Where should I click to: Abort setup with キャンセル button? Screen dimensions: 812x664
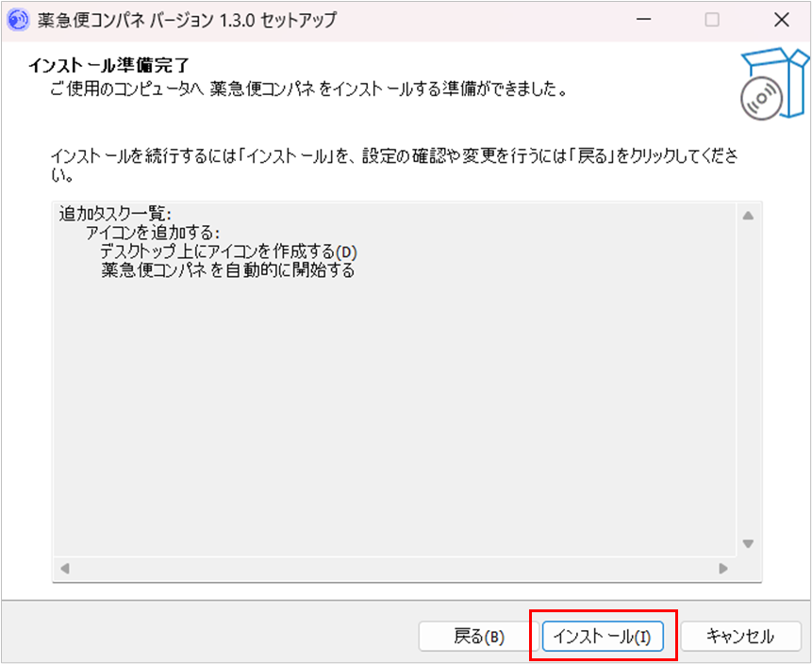[740, 637]
